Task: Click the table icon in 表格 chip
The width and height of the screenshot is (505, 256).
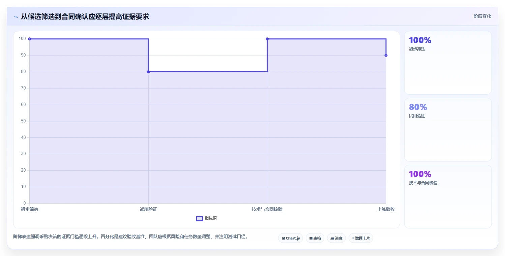Action: click(311, 238)
